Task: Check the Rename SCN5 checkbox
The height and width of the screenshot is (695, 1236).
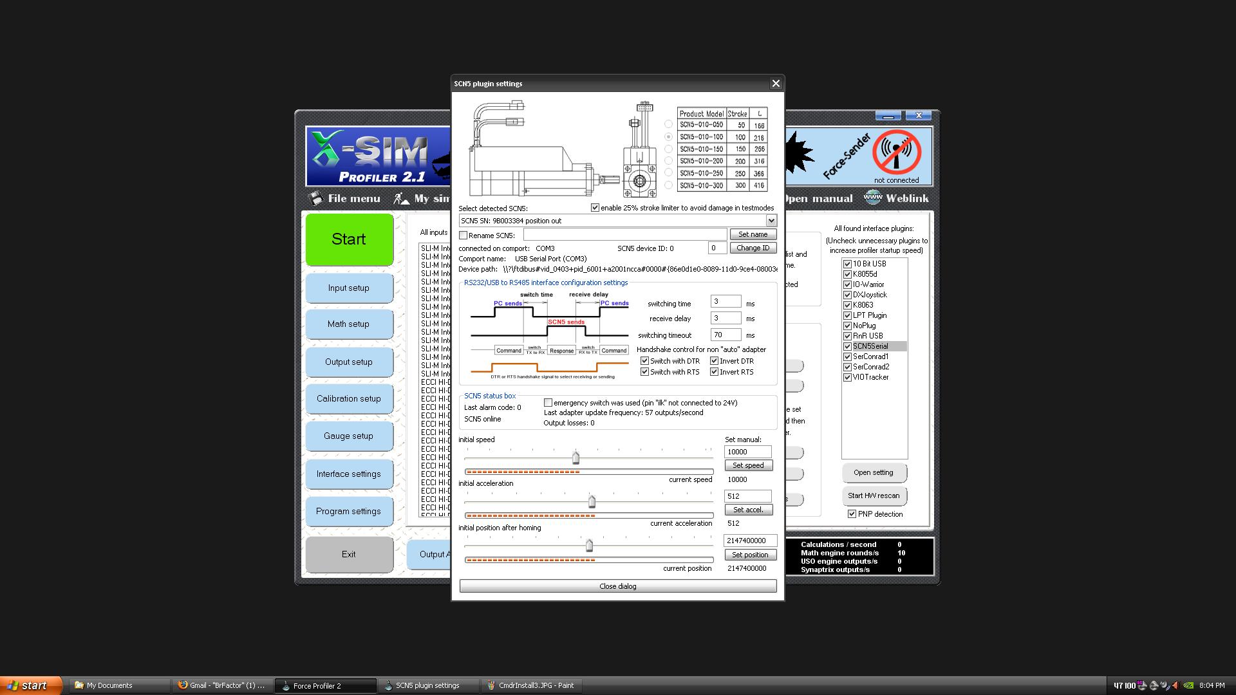Action: (463, 236)
